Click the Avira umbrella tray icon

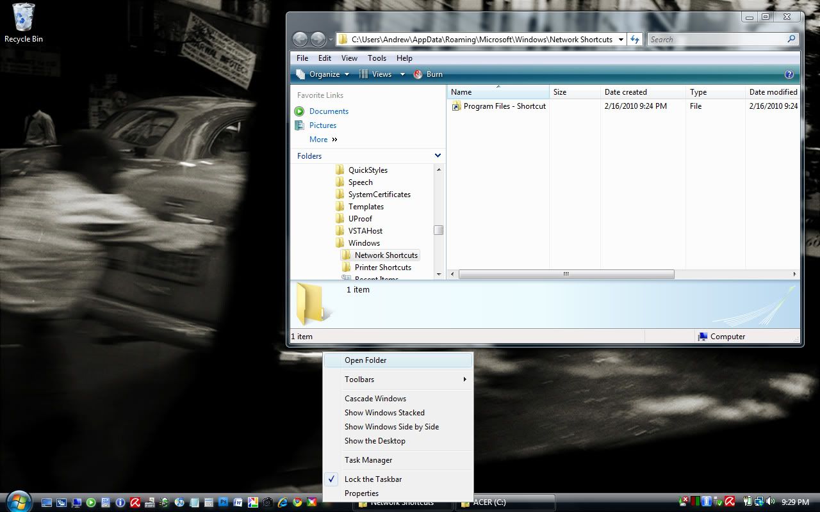pos(730,501)
